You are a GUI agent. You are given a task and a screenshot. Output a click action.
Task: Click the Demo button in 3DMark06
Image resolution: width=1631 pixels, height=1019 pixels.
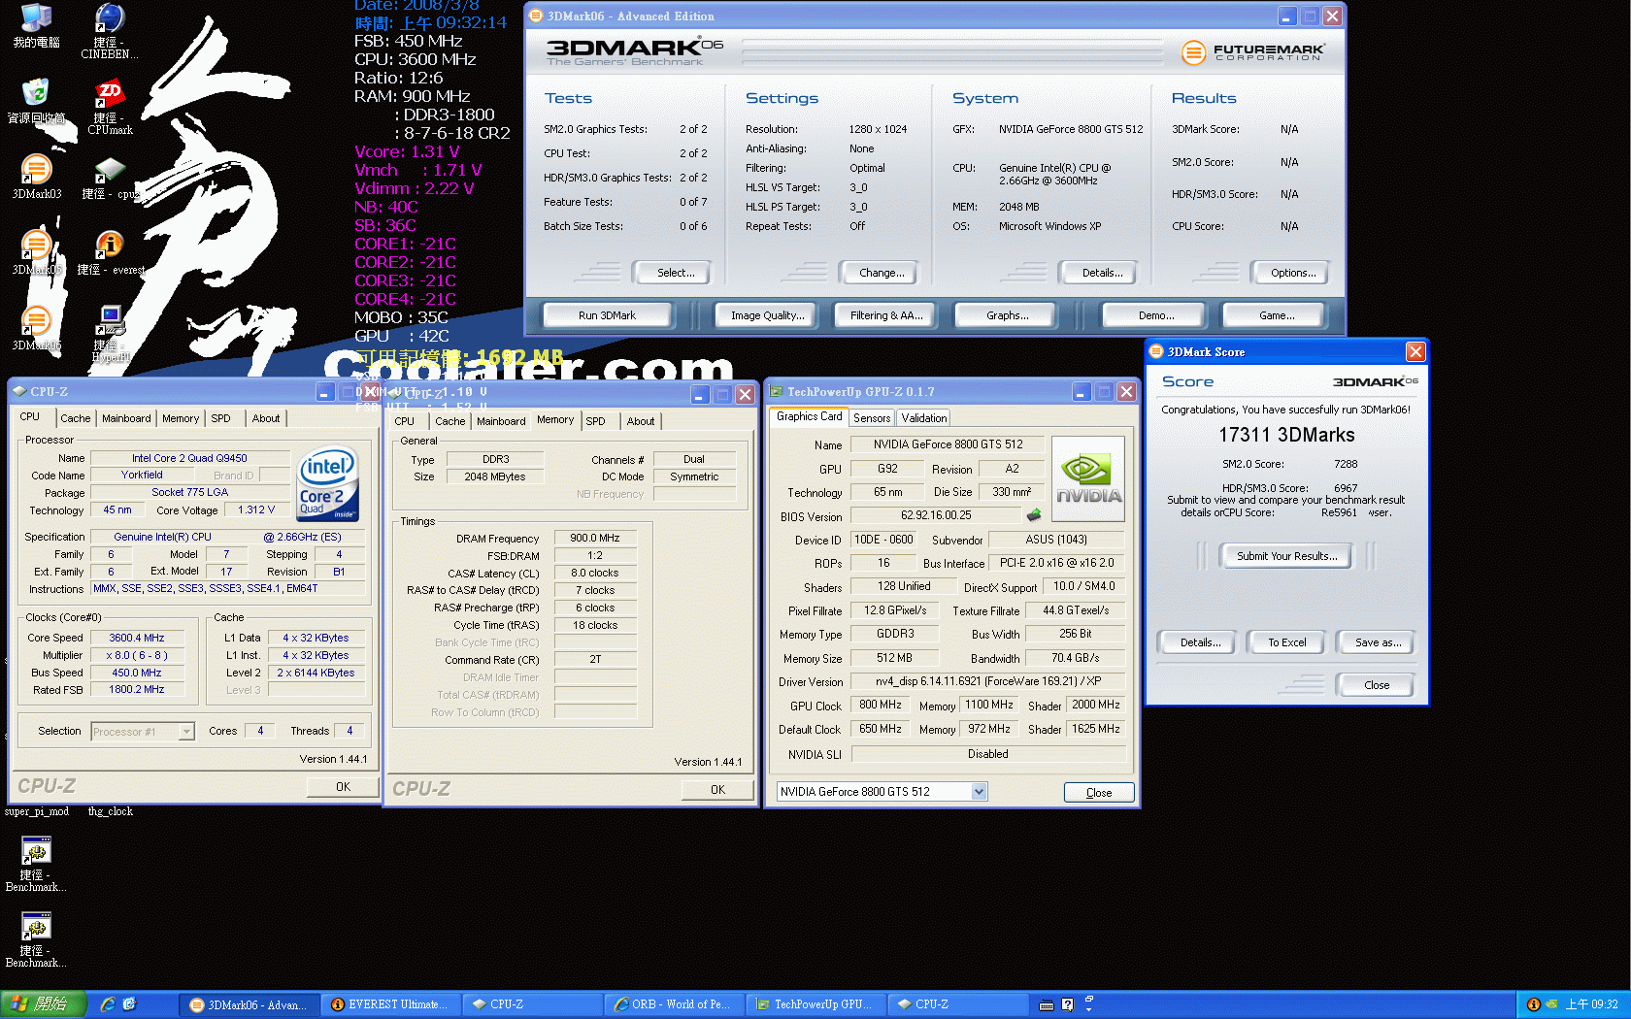(1156, 315)
